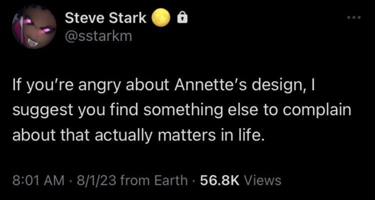This screenshot has height=200, width=375.
Task: Click the padlock protected-account icon
Action: coord(181,19)
